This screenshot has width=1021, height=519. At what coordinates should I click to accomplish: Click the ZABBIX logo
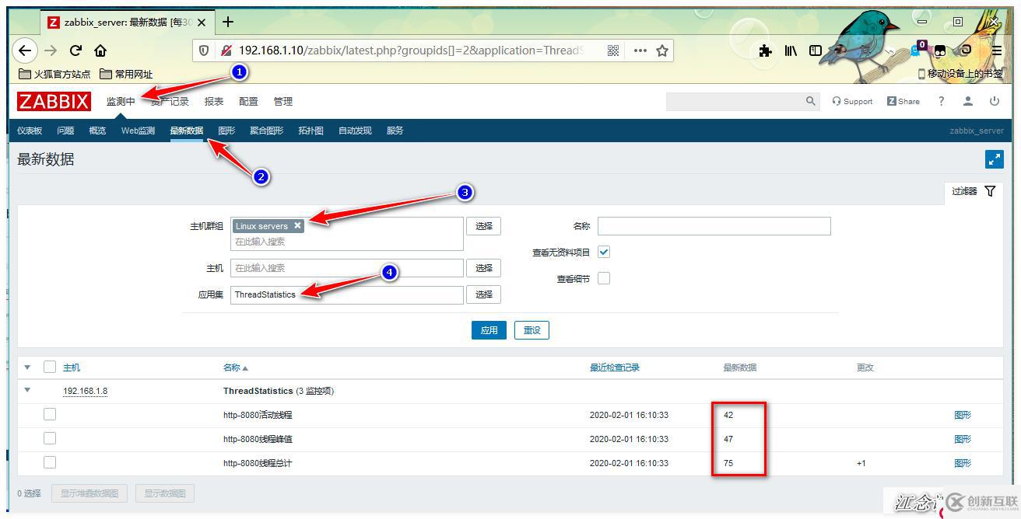click(x=54, y=101)
